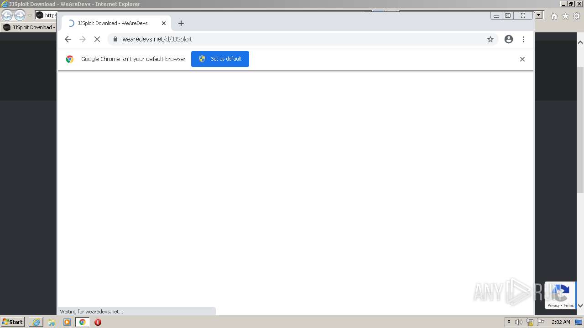584x328 pixels.
Task: Open Internet Explorer Favorites star
Action: tap(565, 16)
